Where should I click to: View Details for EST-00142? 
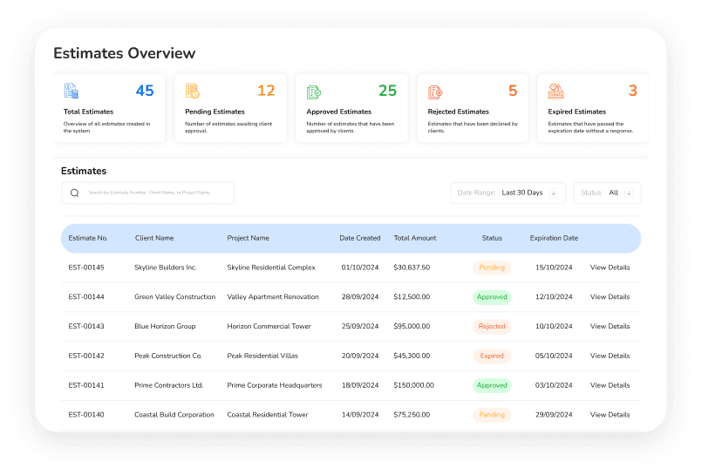click(610, 356)
